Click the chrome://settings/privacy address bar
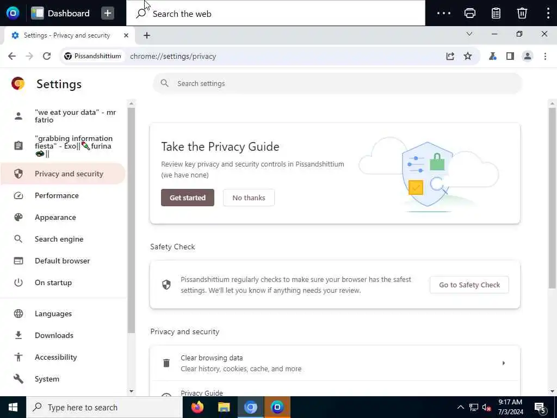 270,56
